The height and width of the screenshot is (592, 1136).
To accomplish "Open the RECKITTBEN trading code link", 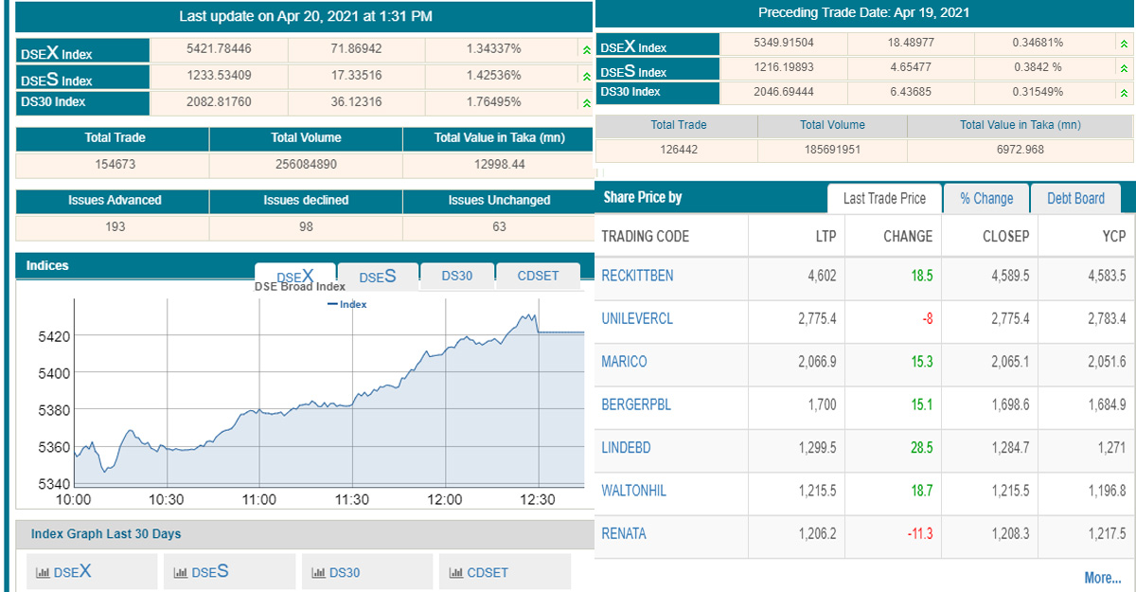I will (637, 276).
